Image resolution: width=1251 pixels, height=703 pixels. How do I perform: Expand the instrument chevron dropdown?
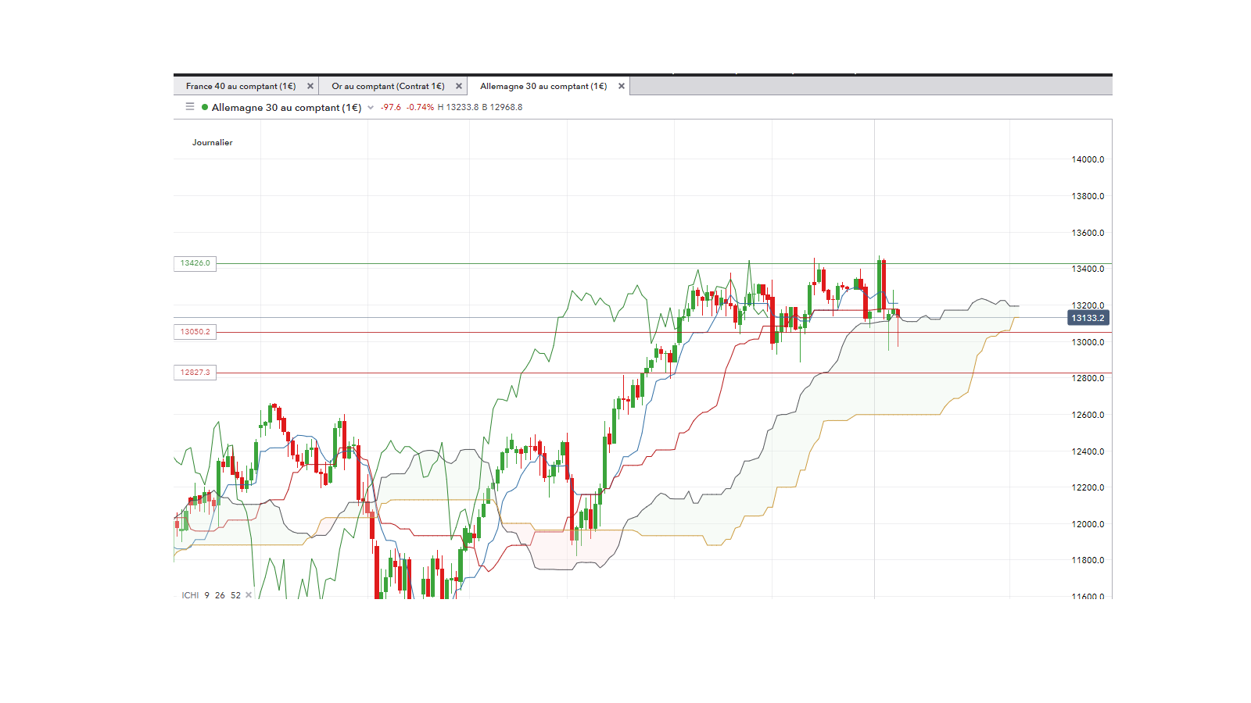tap(371, 108)
